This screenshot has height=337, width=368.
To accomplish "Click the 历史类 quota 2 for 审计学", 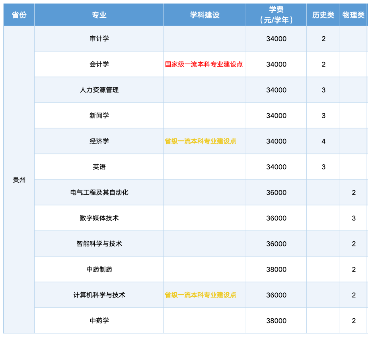I will 323,39.
